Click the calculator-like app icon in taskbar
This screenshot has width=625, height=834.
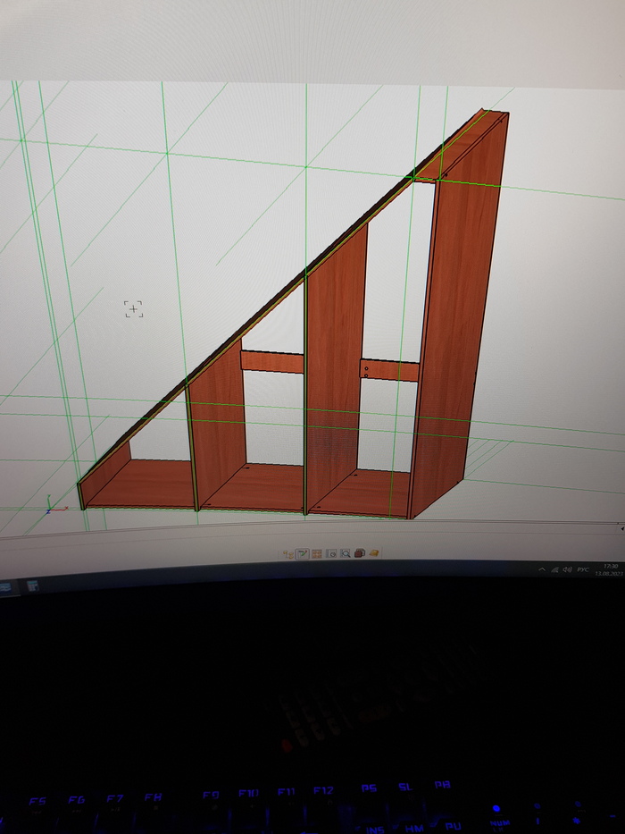(32, 586)
